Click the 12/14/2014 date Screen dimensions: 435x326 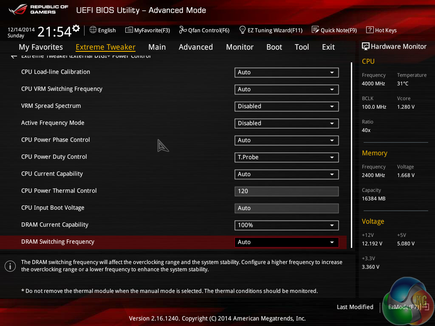click(x=21, y=29)
